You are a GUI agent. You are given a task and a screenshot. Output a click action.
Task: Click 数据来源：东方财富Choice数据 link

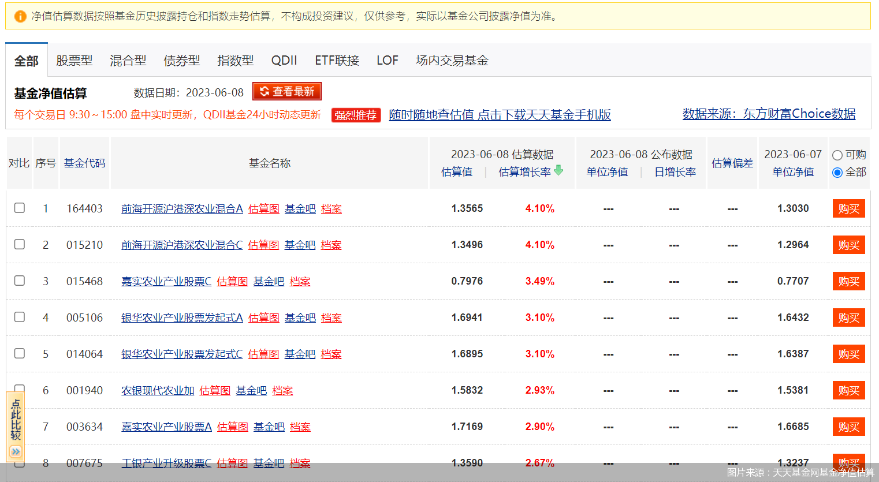768,114
